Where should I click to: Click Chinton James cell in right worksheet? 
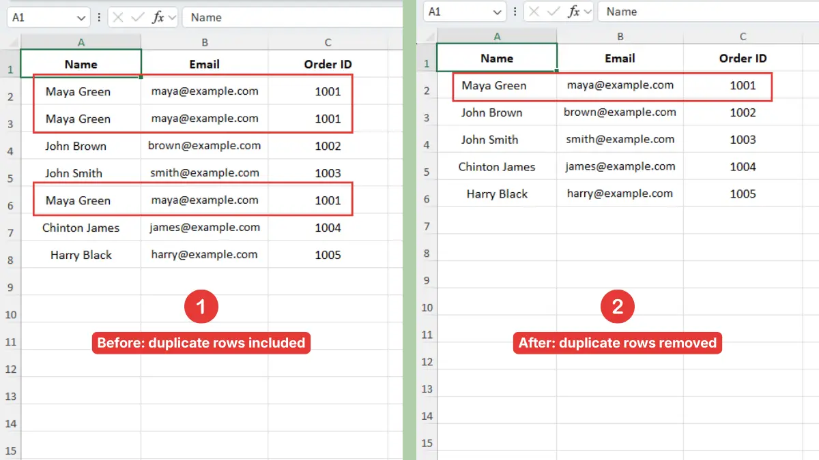[x=497, y=167]
